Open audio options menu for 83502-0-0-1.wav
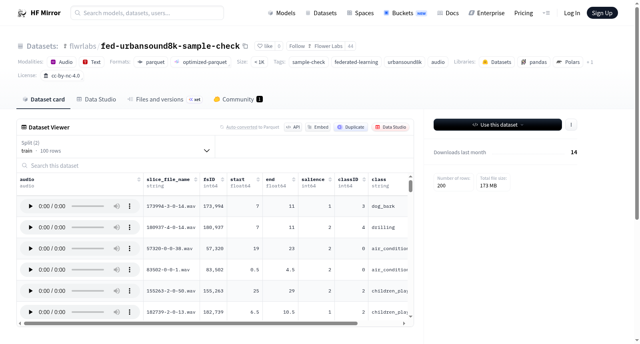This screenshot has height=344, width=640. 130,270
